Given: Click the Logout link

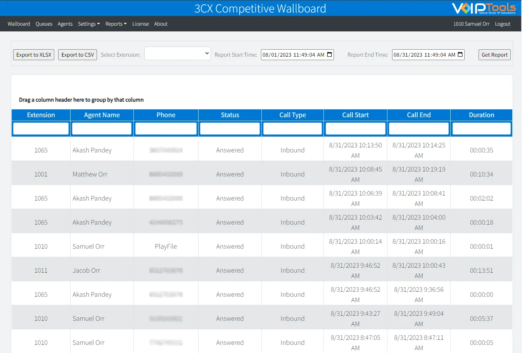Looking at the screenshot, I should (x=503, y=24).
